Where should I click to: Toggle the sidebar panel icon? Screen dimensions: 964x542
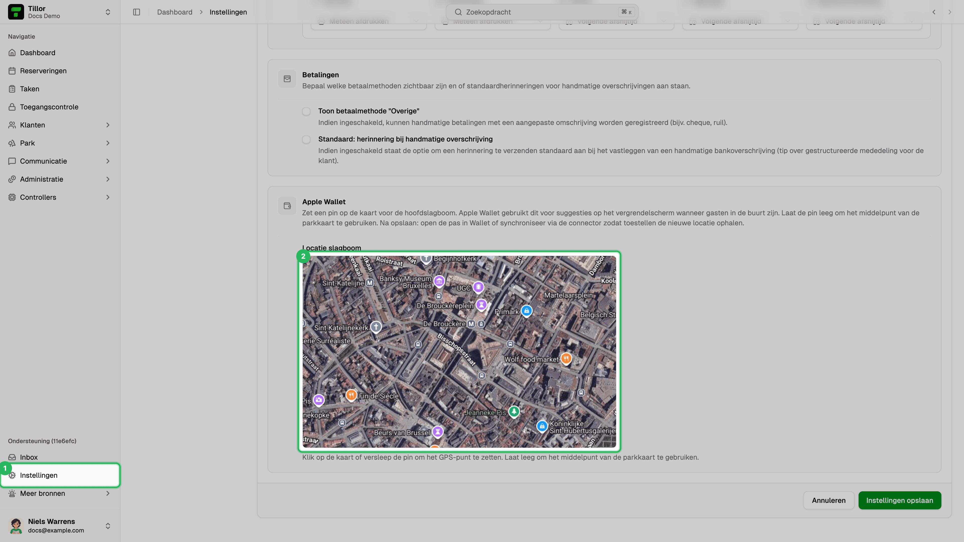click(136, 12)
